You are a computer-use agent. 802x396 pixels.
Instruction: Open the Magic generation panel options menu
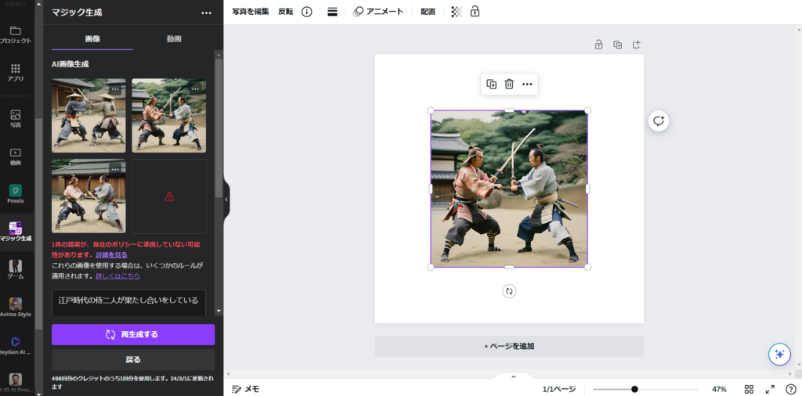pos(206,13)
